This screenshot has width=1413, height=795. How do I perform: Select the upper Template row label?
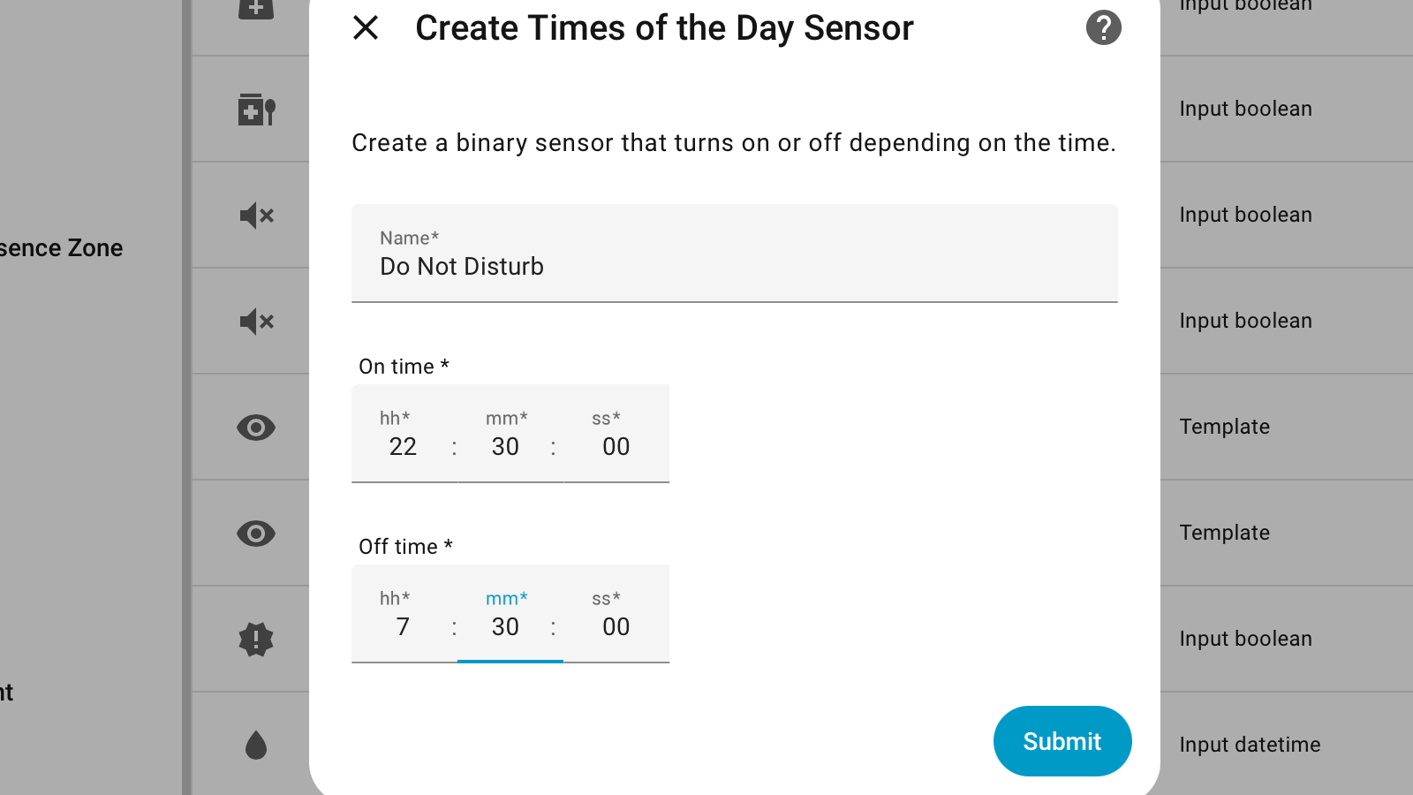[x=1224, y=427]
